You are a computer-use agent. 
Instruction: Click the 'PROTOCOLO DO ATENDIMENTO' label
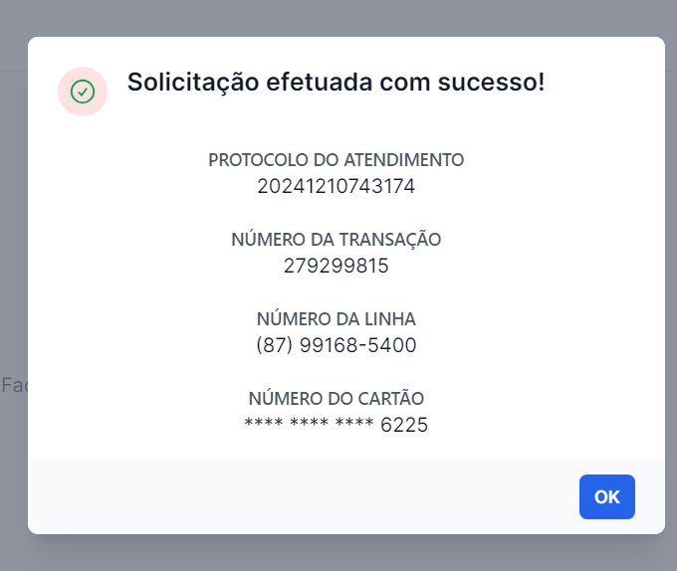[336, 160]
